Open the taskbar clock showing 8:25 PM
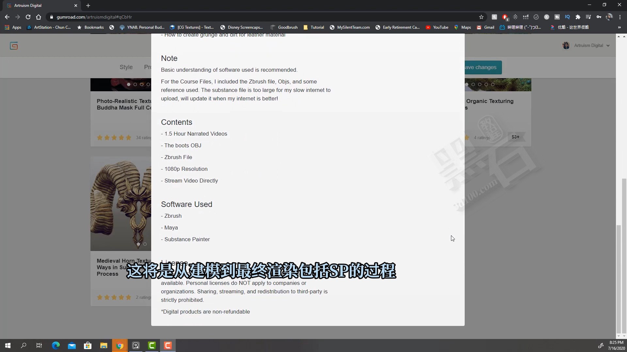Image resolution: width=627 pixels, height=352 pixels. tap(616, 345)
